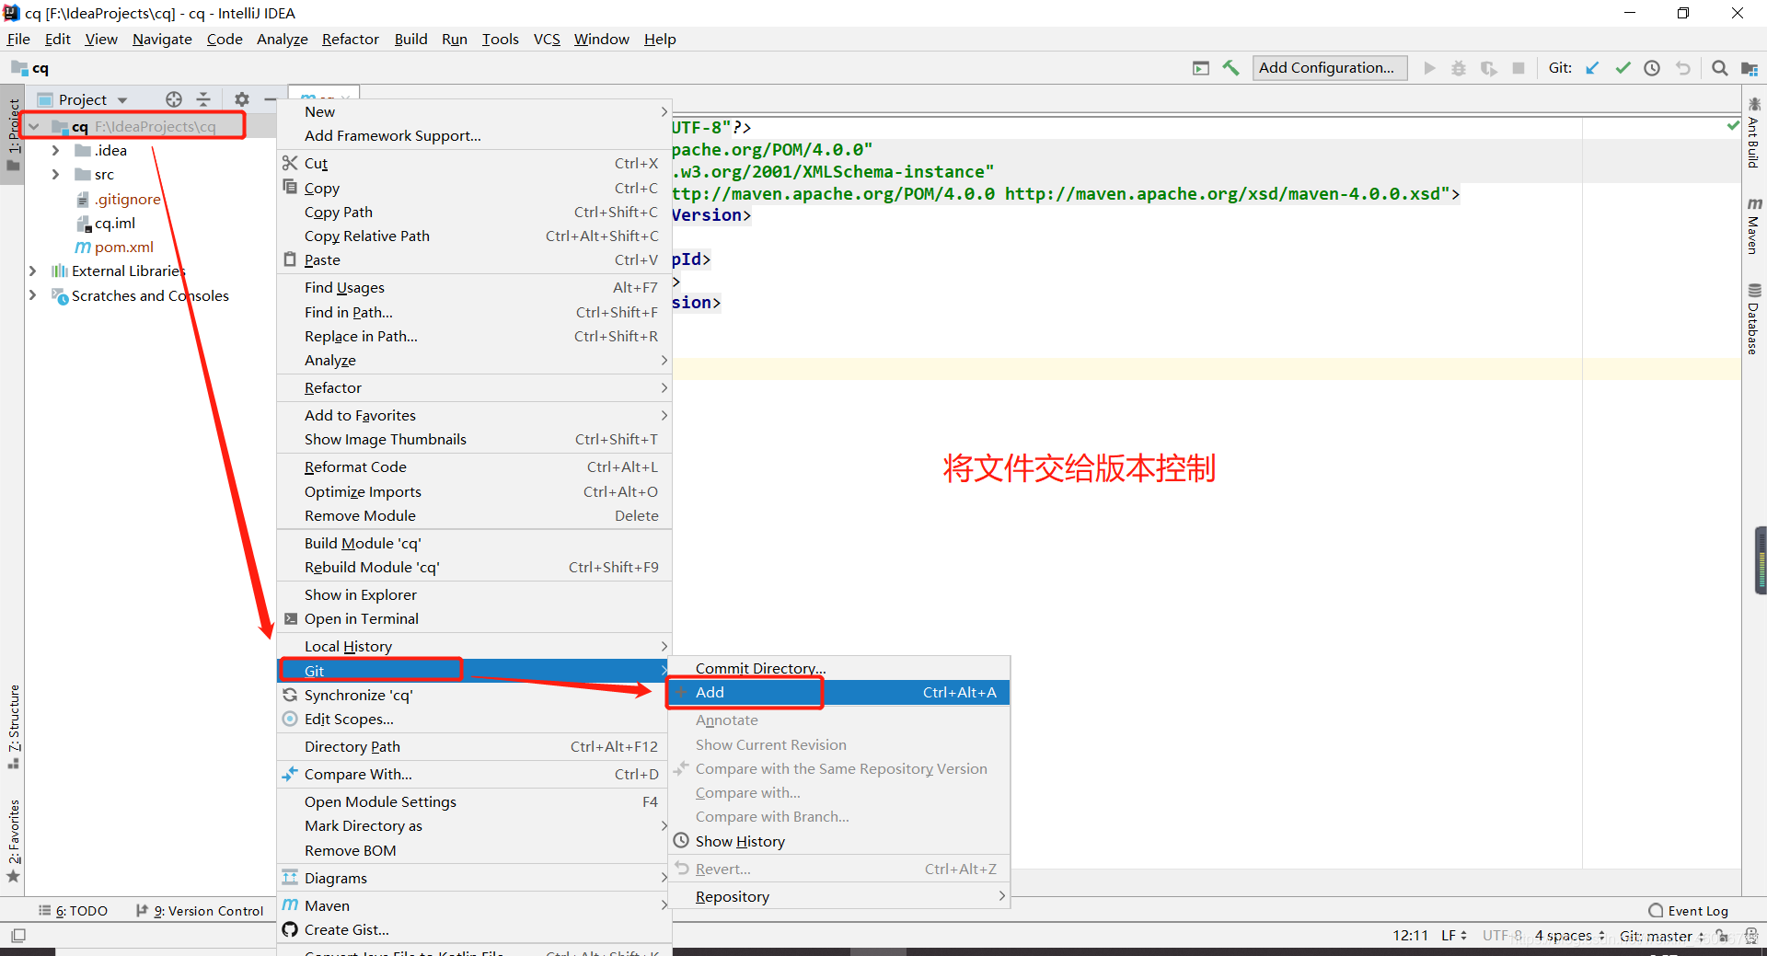Open the Ant Build side tool window

click(1753, 132)
